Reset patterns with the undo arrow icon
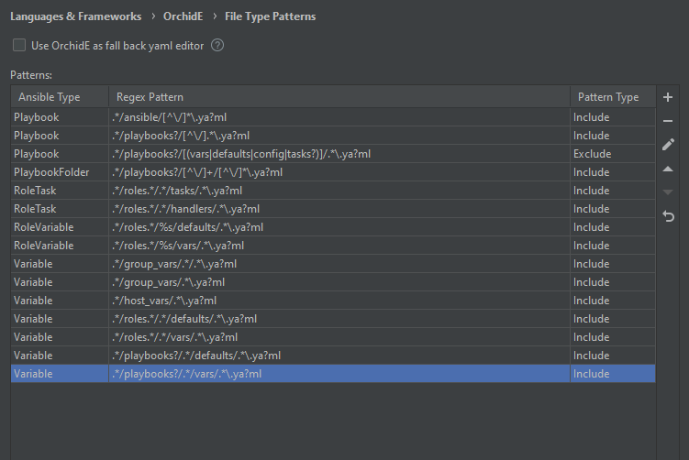This screenshot has width=689, height=460. pos(668,216)
